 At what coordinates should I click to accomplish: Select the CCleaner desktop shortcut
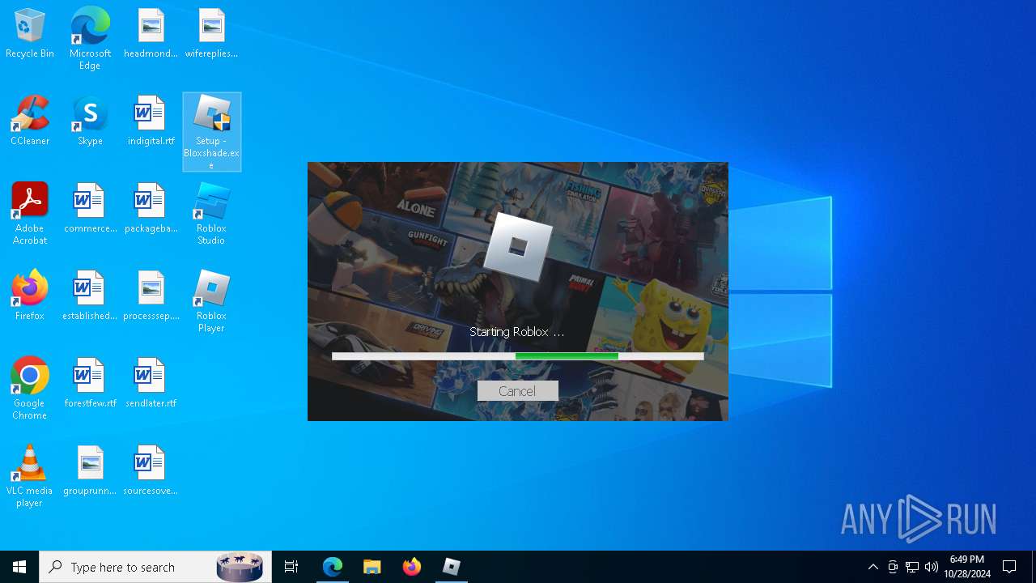tap(30, 121)
